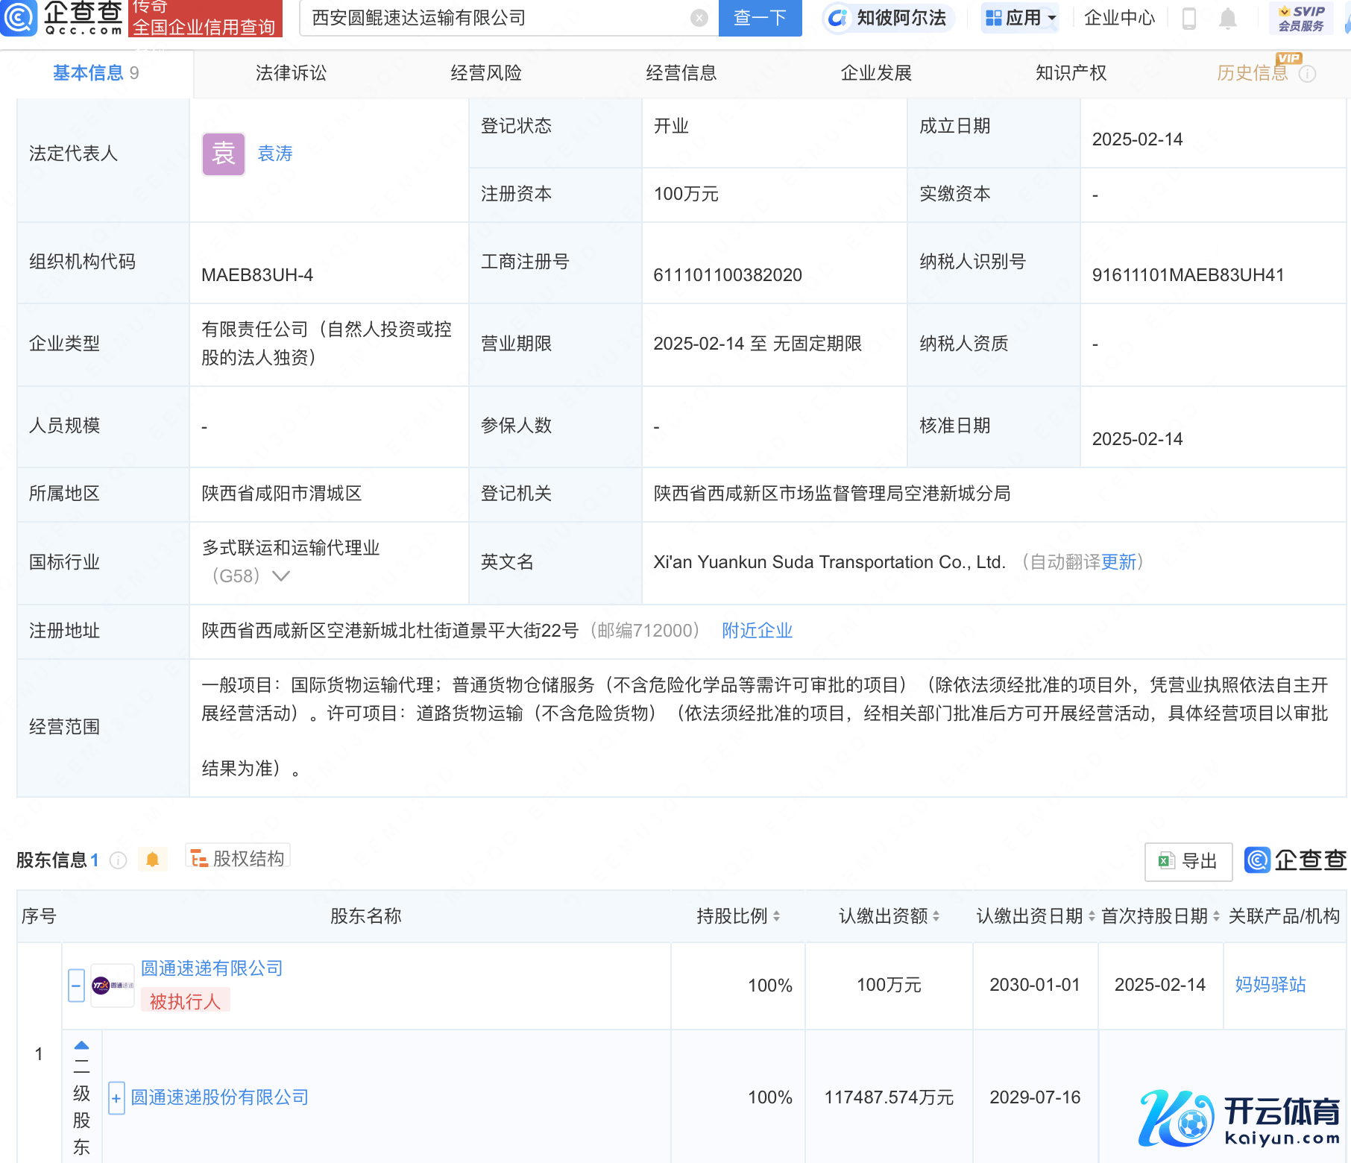The image size is (1351, 1163).
Task: Click the SVIP member service badge
Action: tap(1301, 18)
